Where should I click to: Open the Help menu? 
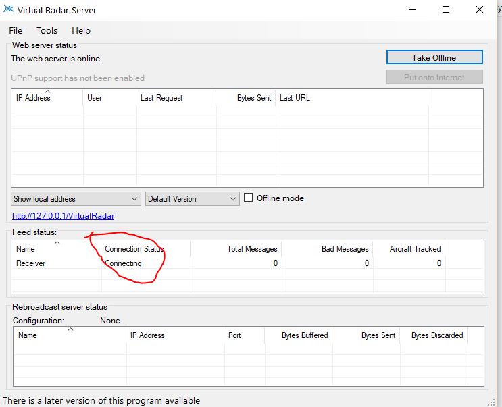(x=81, y=30)
